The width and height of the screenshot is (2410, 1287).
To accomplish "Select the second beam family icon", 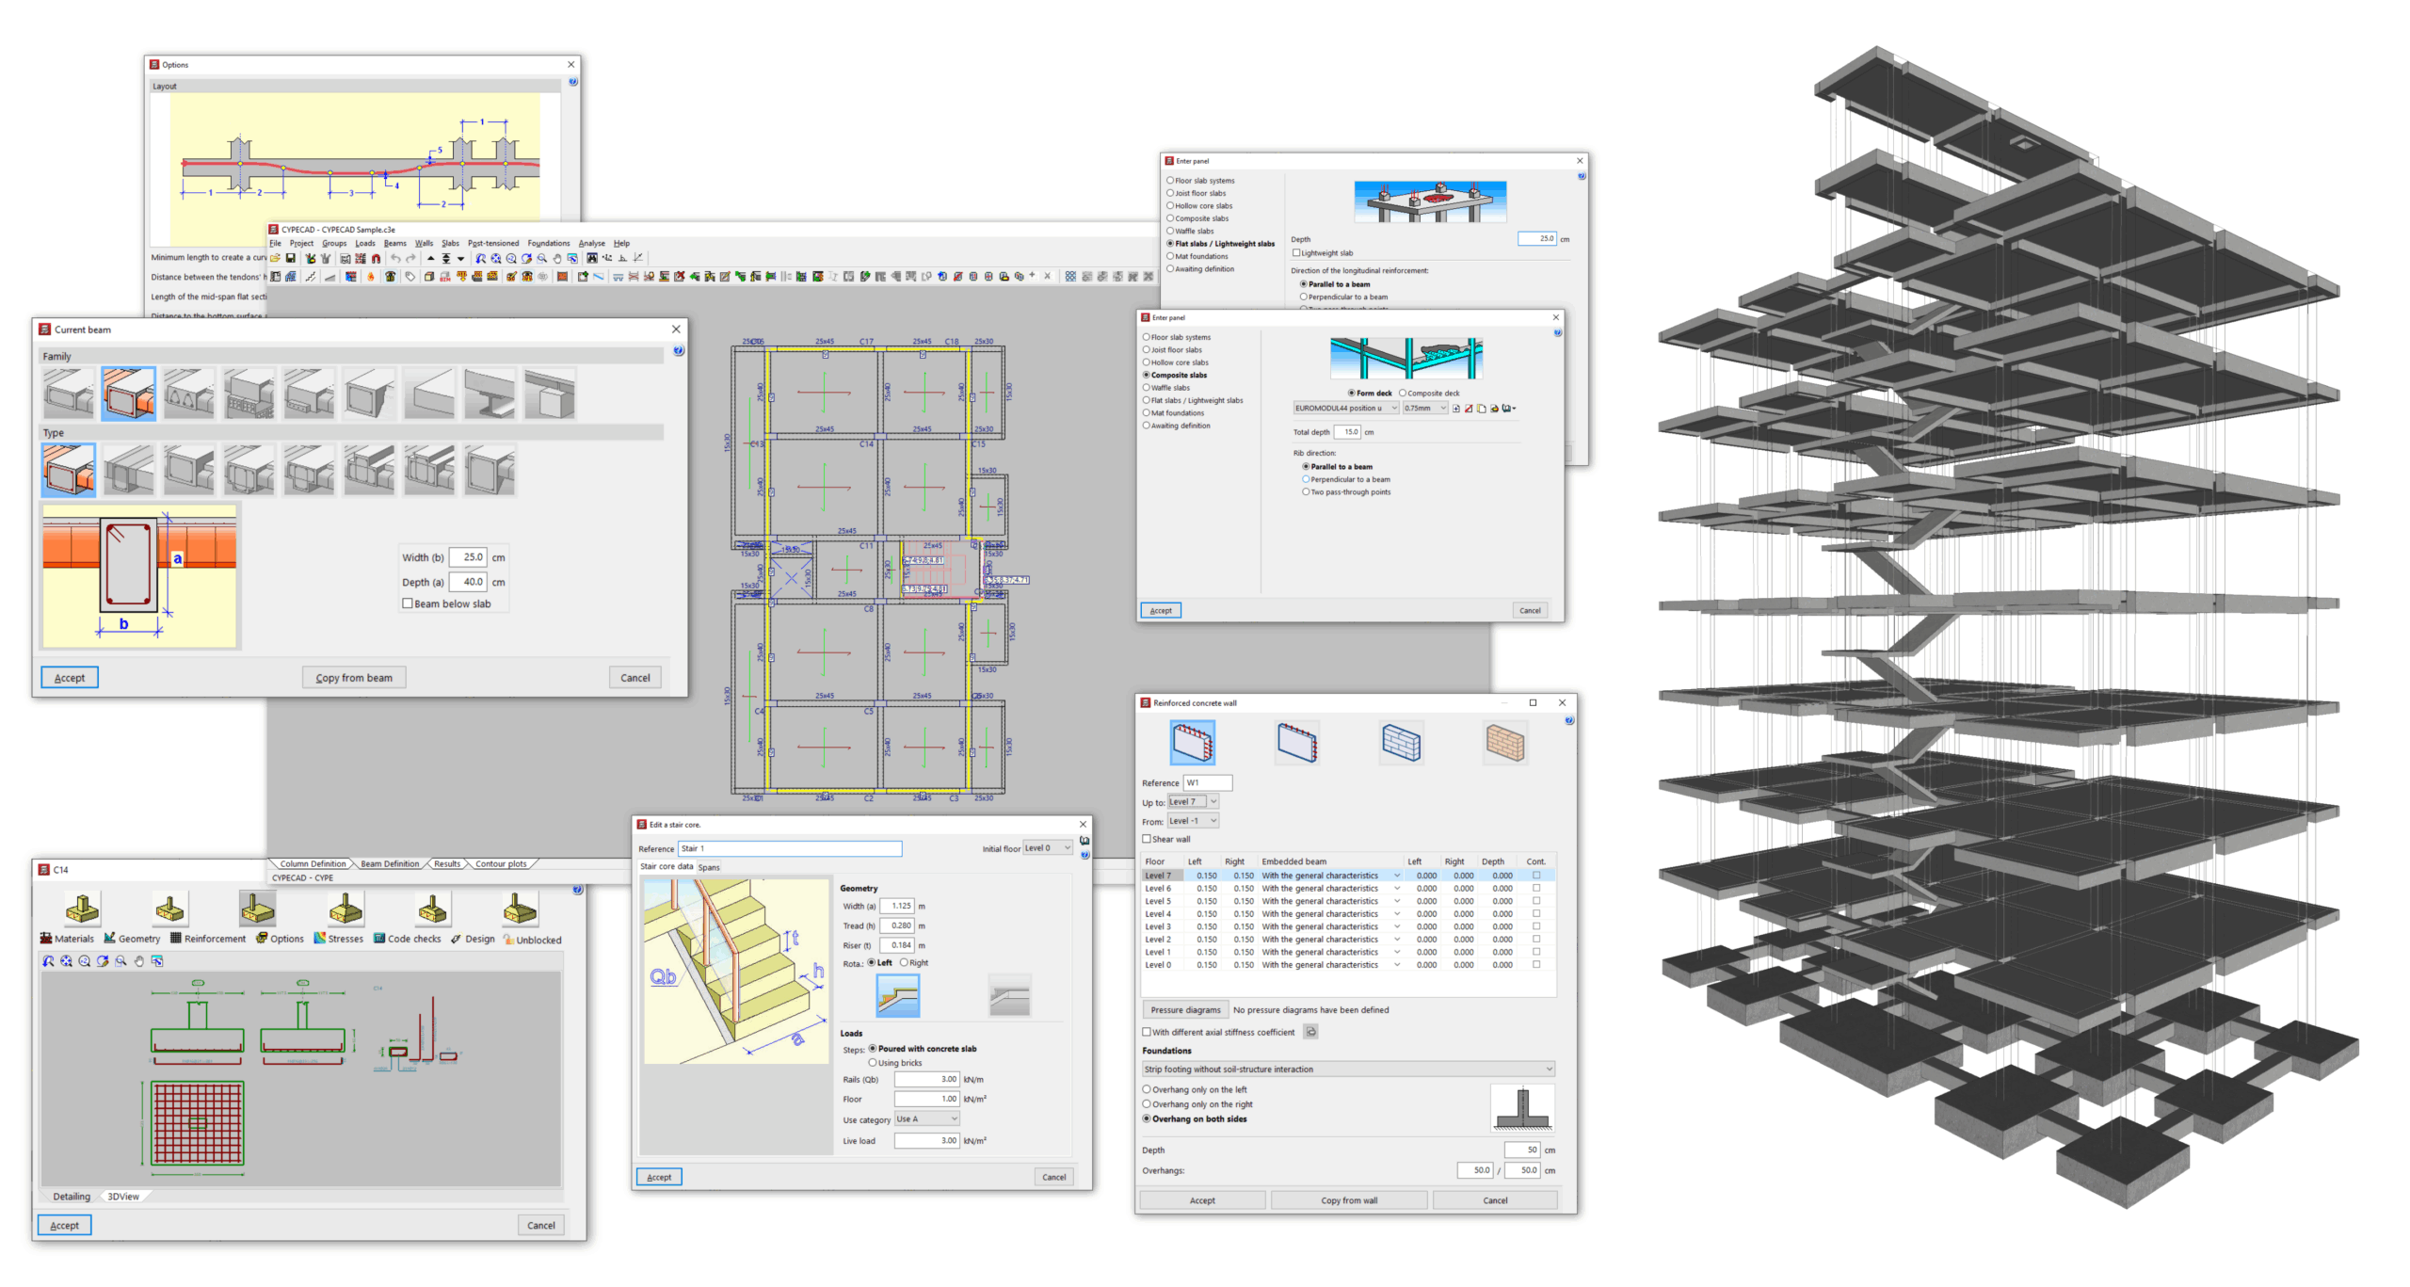I will (129, 394).
